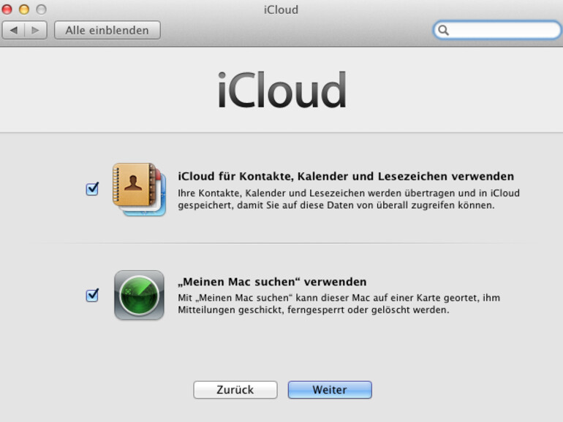Disable the "Meinen Mac suchen" checkbox
563x422 pixels.
(x=92, y=296)
